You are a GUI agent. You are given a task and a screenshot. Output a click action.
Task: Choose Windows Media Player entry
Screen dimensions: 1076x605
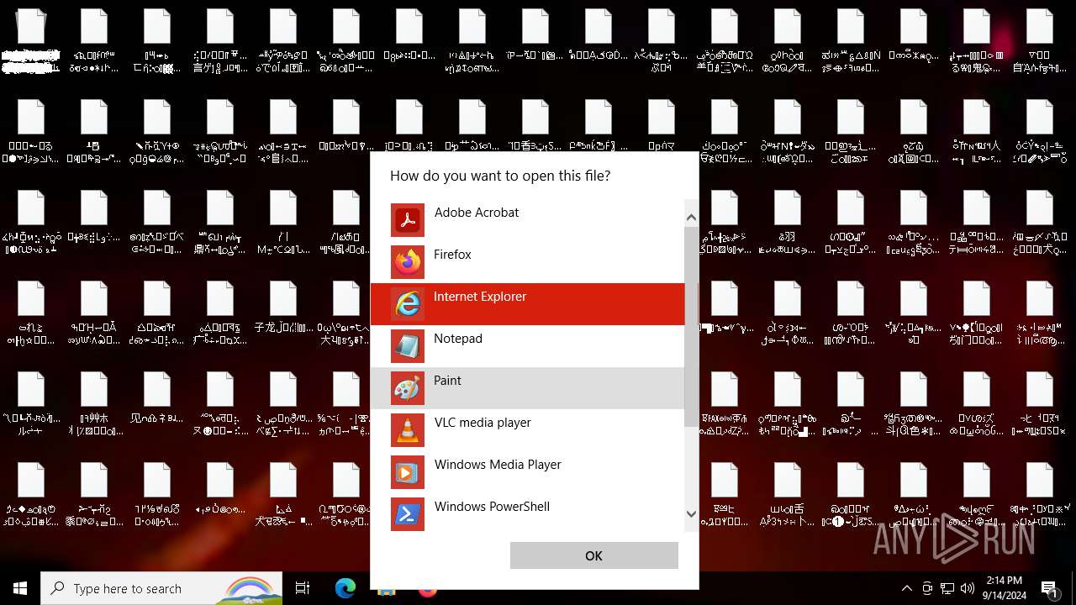pos(528,472)
